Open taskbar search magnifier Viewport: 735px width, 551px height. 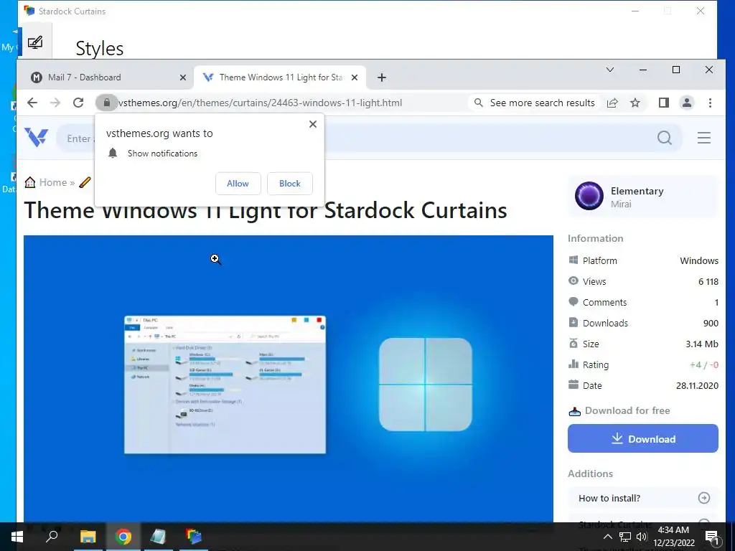[x=52, y=536]
